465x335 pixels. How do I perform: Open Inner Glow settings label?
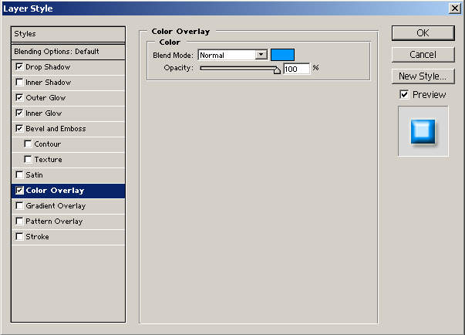point(44,113)
